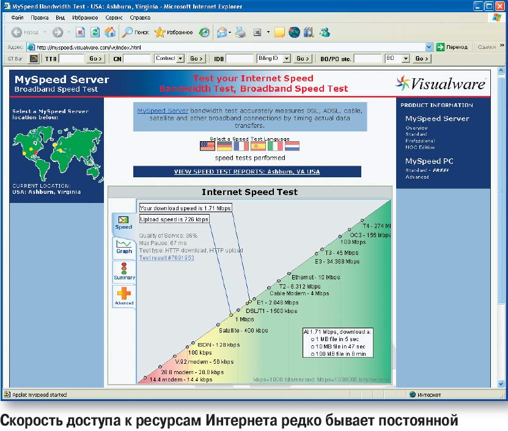Click View Speed Test Reports link

[247, 172]
